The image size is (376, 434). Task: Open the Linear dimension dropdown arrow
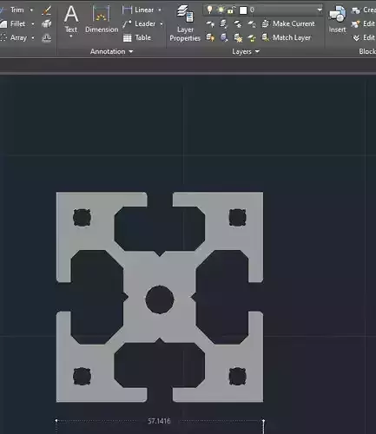pyautogui.click(x=160, y=10)
